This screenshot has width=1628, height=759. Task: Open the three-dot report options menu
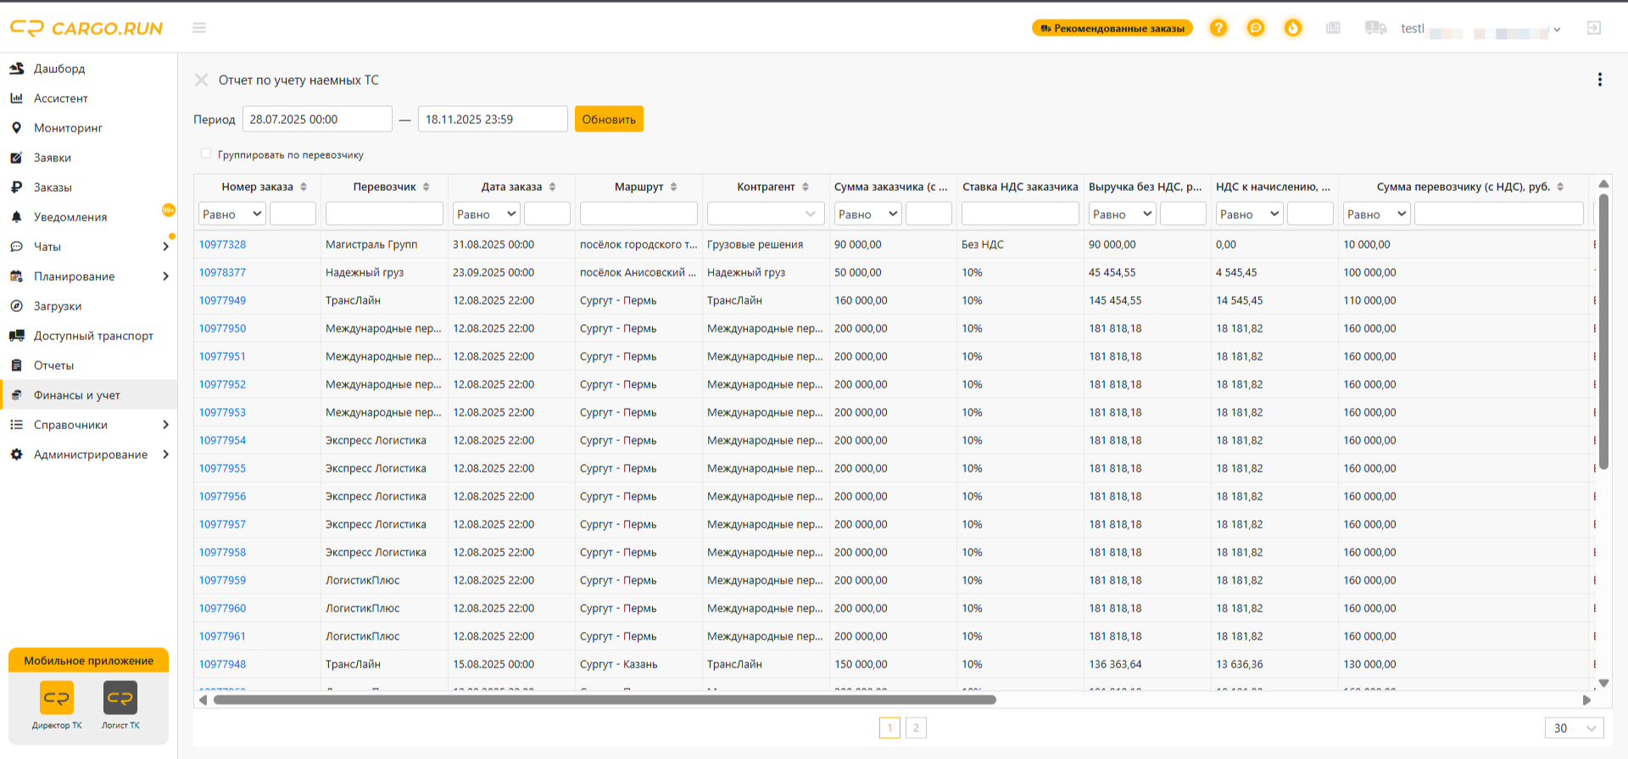click(x=1600, y=80)
